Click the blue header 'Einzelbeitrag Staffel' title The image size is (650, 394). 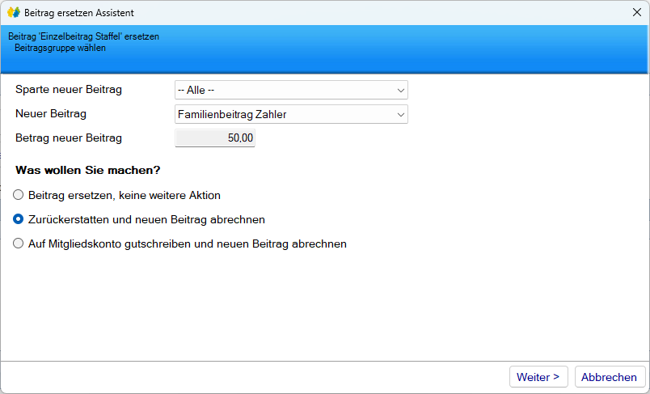(x=83, y=36)
